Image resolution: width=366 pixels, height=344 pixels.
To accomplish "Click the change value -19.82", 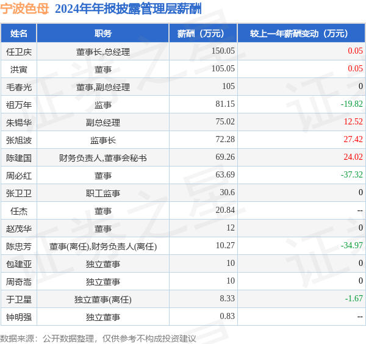I will (x=351, y=104).
